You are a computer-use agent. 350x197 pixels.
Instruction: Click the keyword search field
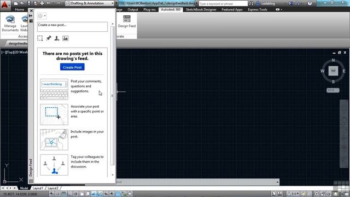(223, 4)
